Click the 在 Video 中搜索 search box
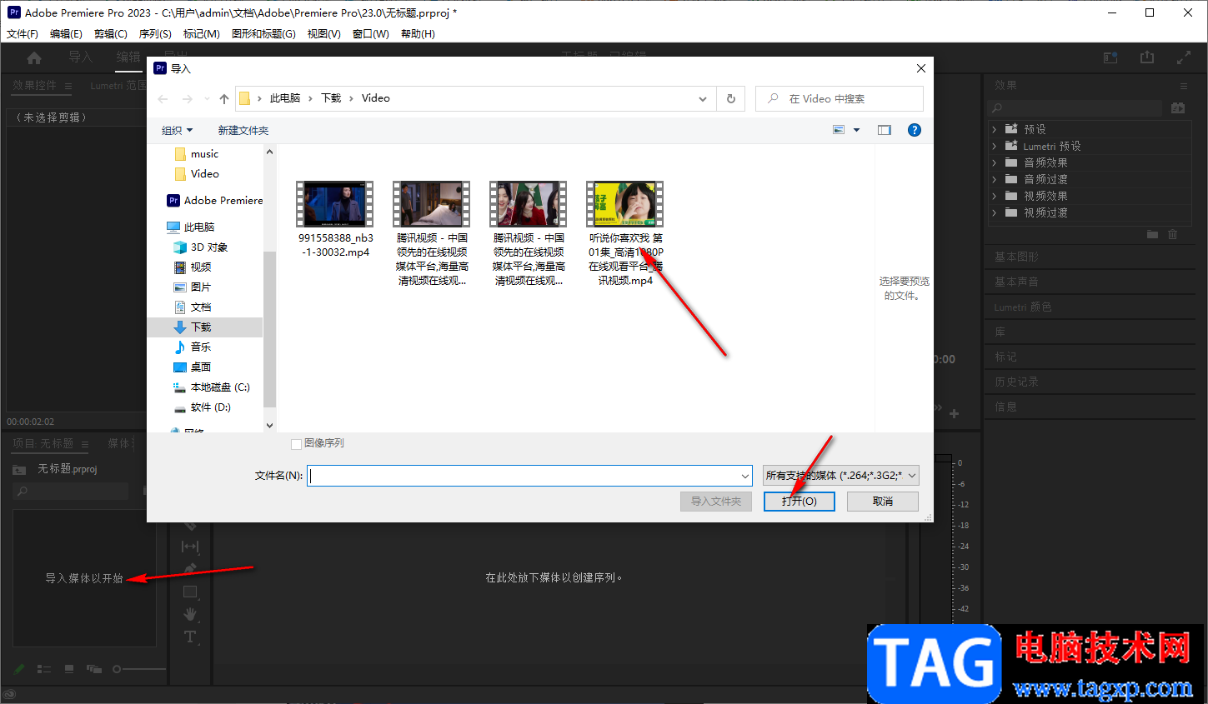This screenshot has height=704, width=1208. [840, 98]
